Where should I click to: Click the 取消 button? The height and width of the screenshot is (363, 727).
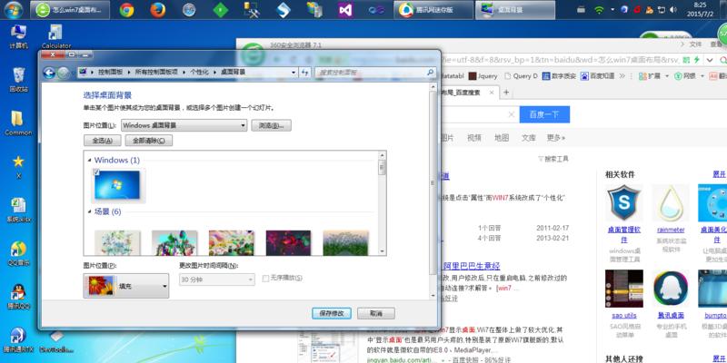[376, 313]
